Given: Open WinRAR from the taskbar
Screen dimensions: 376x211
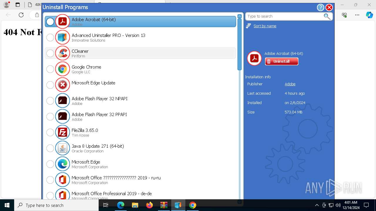Looking at the screenshot, I should pos(164,205).
